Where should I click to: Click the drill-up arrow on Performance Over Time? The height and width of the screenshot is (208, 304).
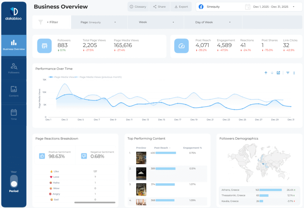click(266, 73)
